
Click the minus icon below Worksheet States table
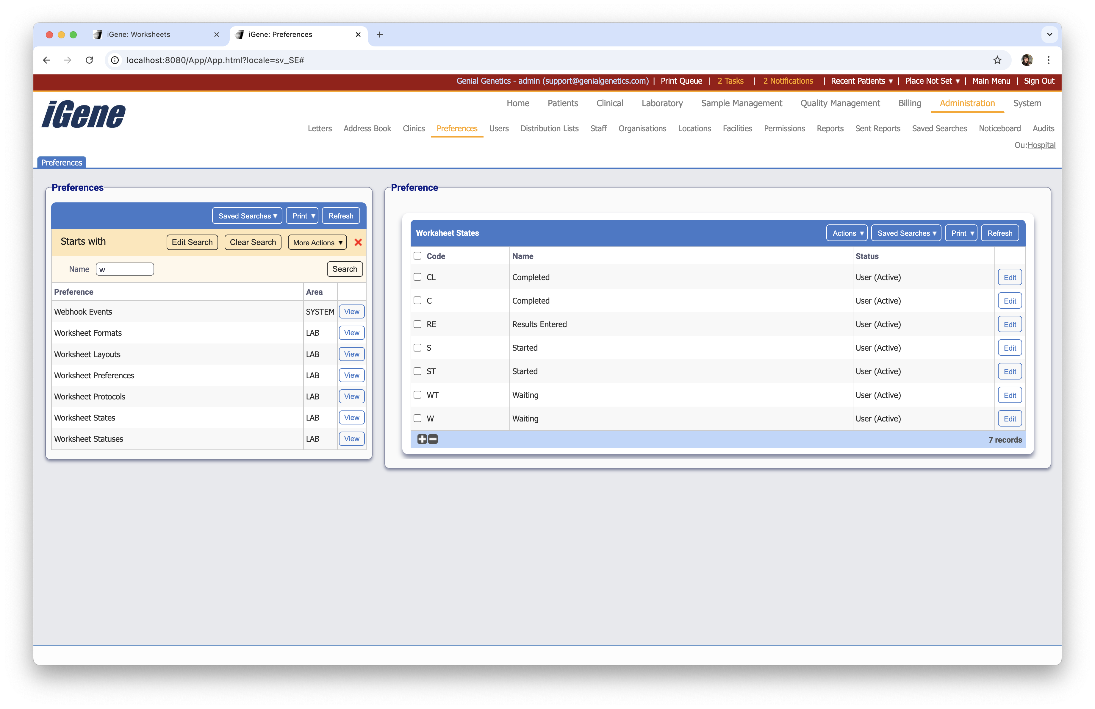click(x=433, y=439)
